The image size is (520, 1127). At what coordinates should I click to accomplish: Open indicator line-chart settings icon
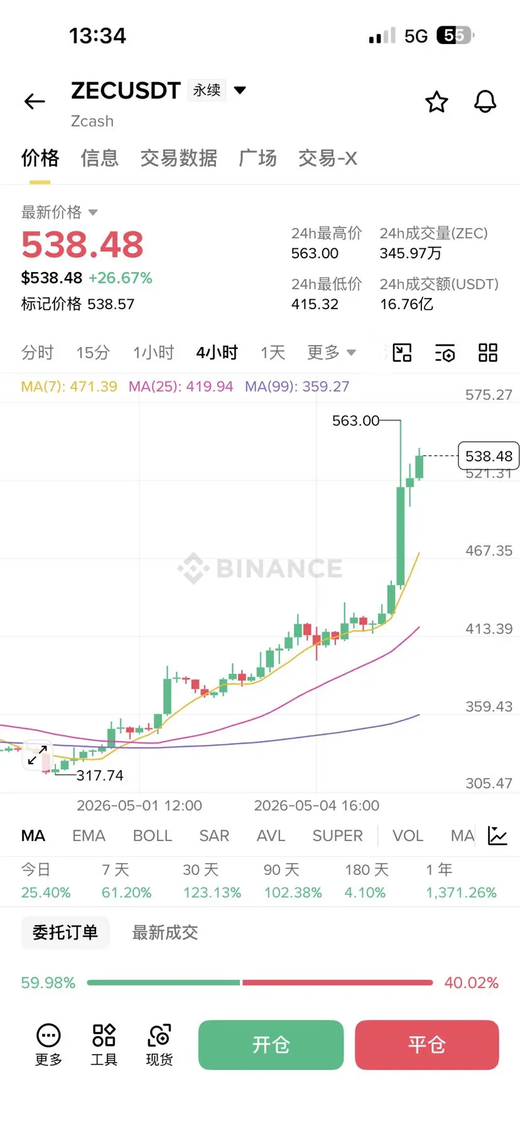pyautogui.click(x=497, y=835)
